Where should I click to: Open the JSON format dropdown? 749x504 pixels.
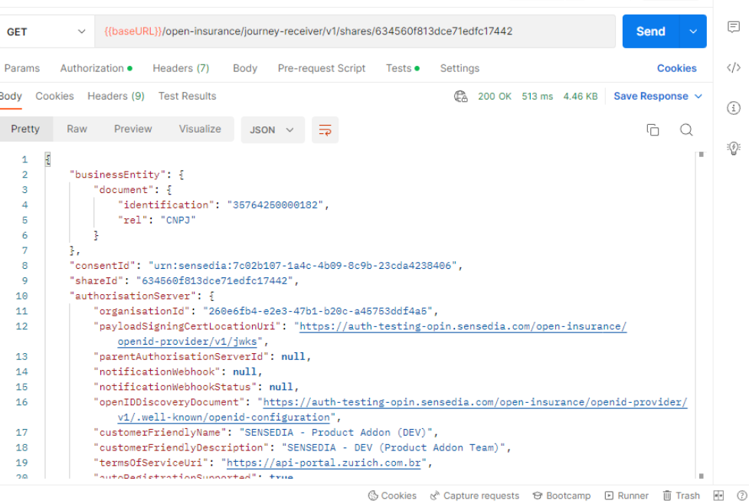[272, 129]
